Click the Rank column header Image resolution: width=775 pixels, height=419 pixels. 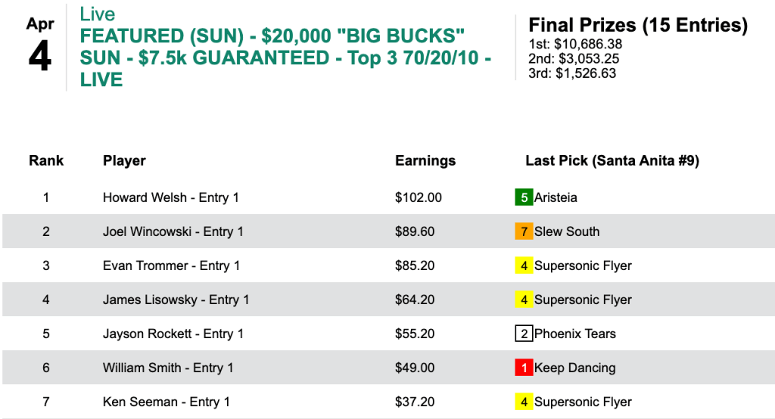click(46, 160)
